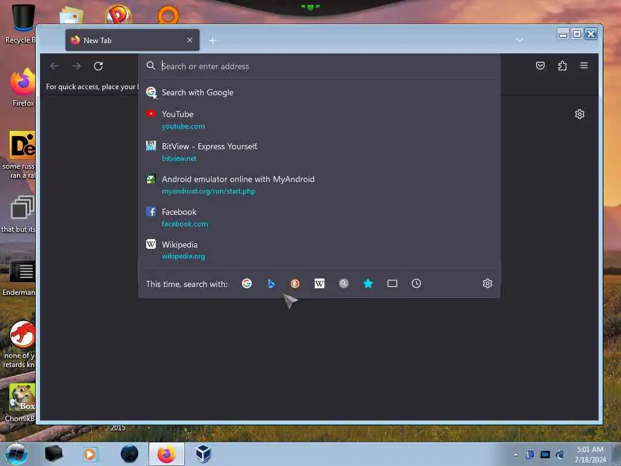
Task: Click the magnifier icon in address bar
Action: [151, 66]
